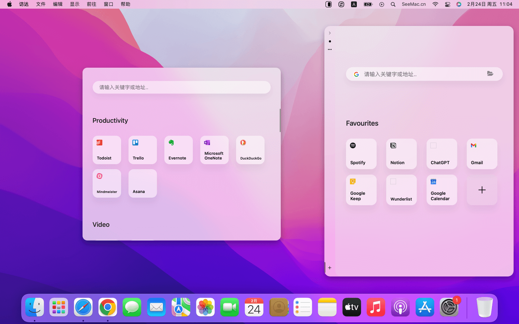Viewport: 519px width, 324px height.
Task: Open Notes from the Dock
Action: (327, 307)
